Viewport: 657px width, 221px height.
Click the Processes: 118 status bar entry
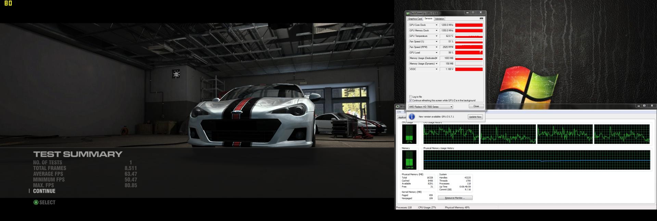tap(404, 207)
